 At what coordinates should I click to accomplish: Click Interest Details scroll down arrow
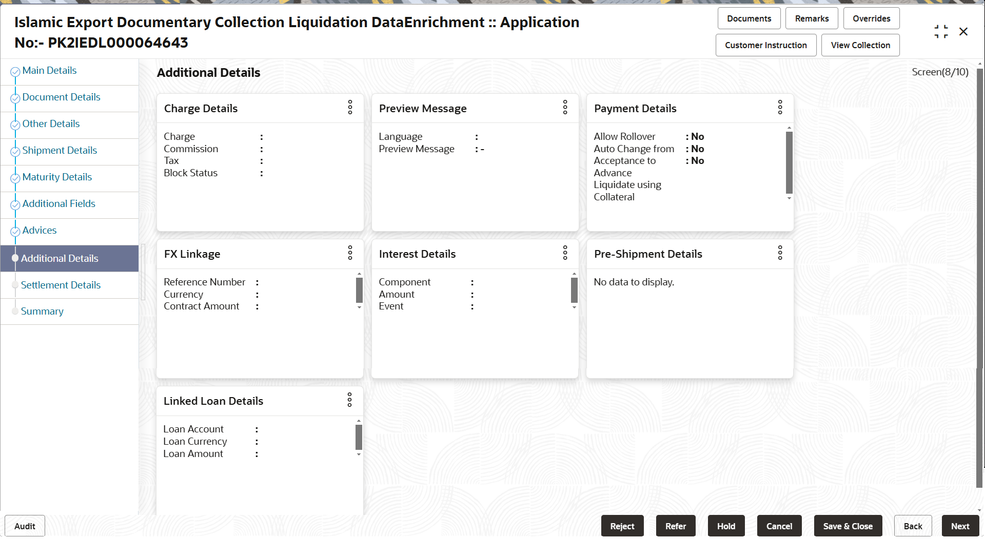(x=574, y=307)
